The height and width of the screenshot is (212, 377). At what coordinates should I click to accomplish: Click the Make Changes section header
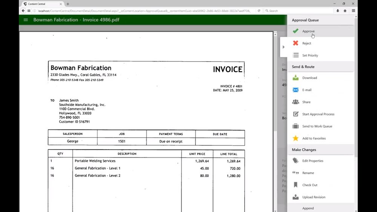(x=321, y=150)
